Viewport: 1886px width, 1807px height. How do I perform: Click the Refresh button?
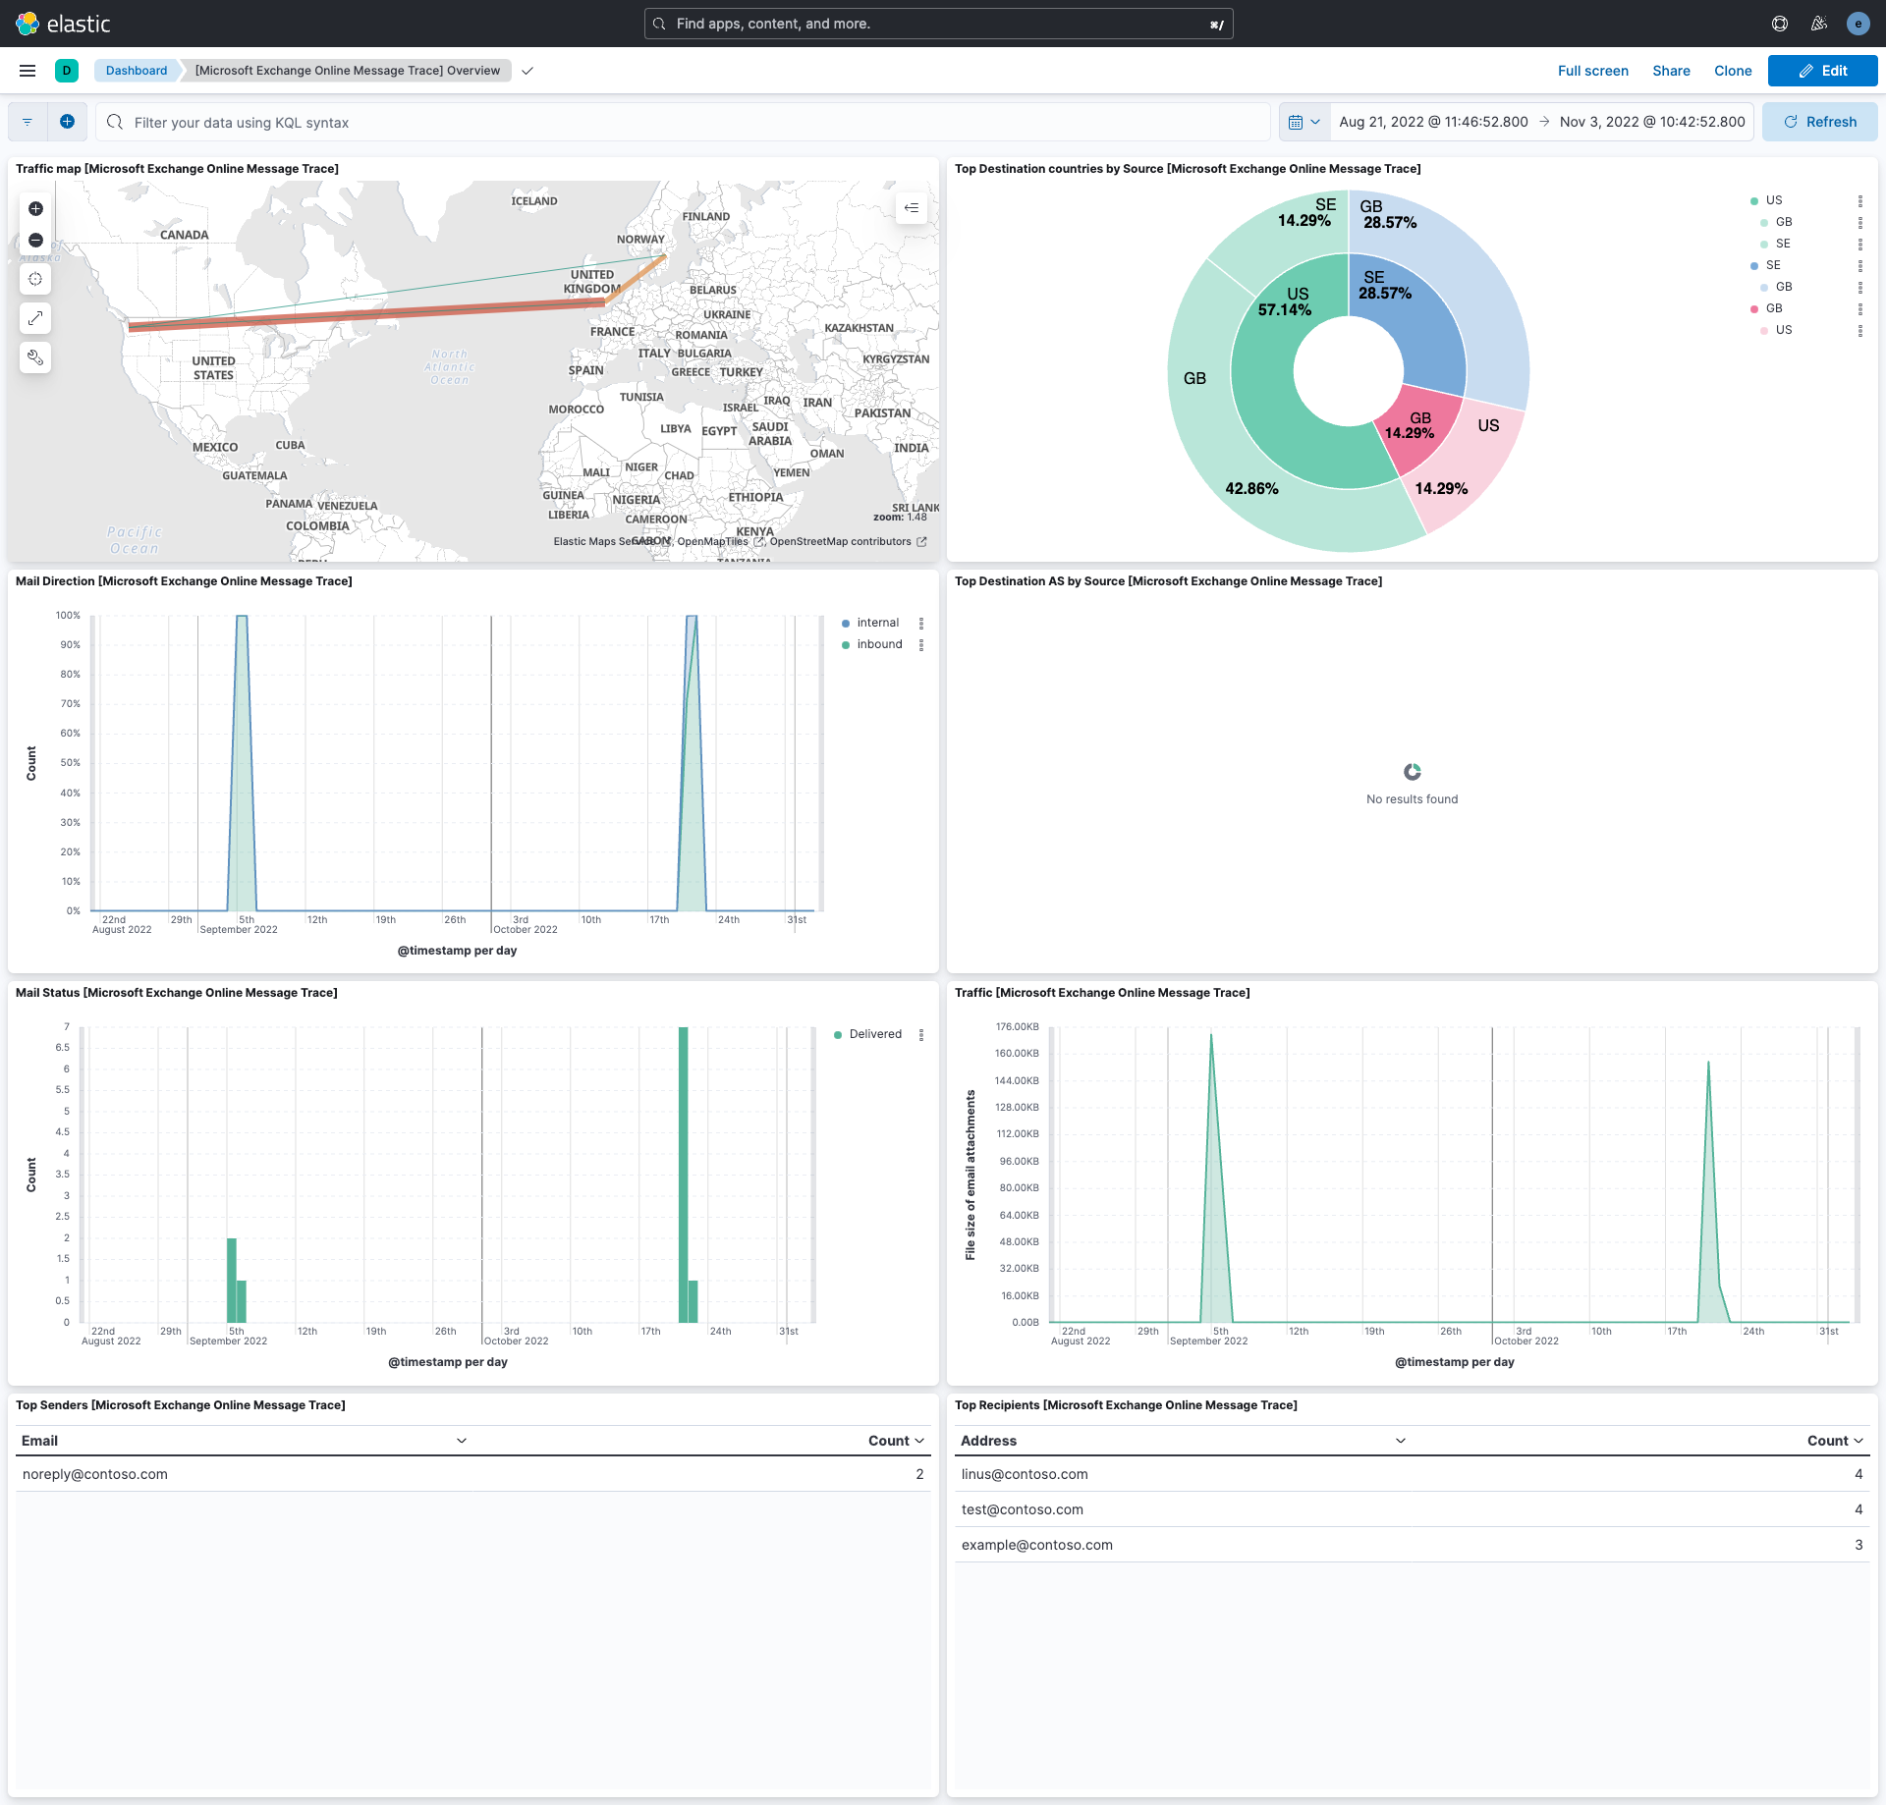pos(1820,121)
